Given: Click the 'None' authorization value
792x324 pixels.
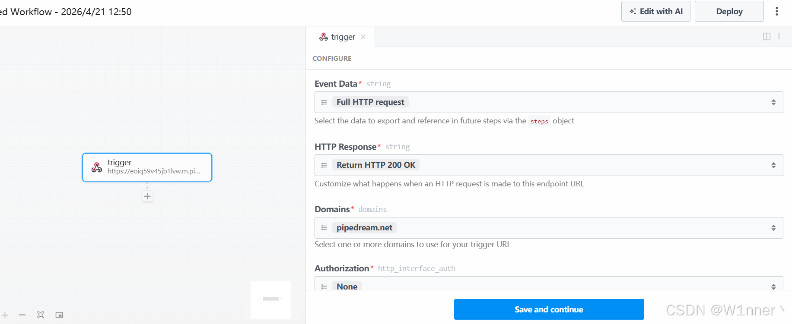Looking at the screenshot, I should coord(347,286).
